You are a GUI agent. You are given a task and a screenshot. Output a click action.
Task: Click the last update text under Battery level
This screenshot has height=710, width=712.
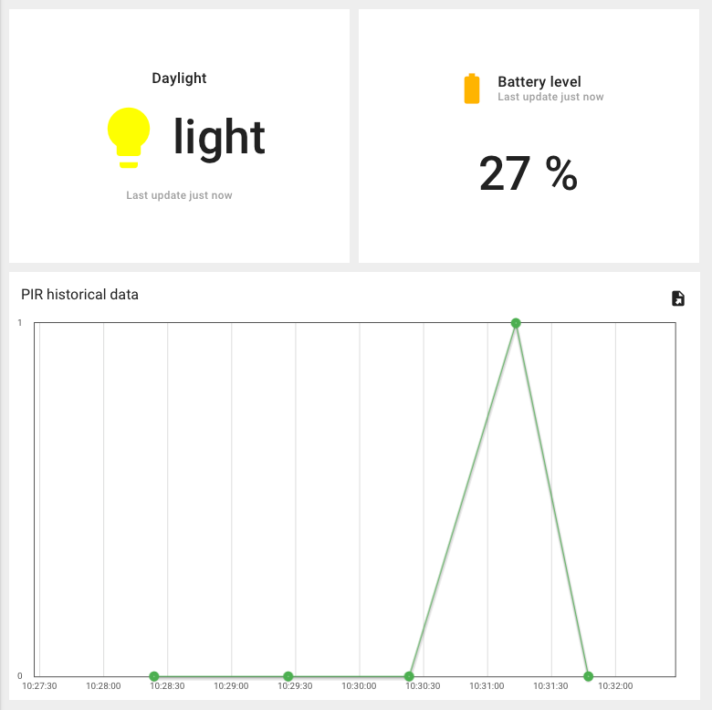click(x=550, y=97)
